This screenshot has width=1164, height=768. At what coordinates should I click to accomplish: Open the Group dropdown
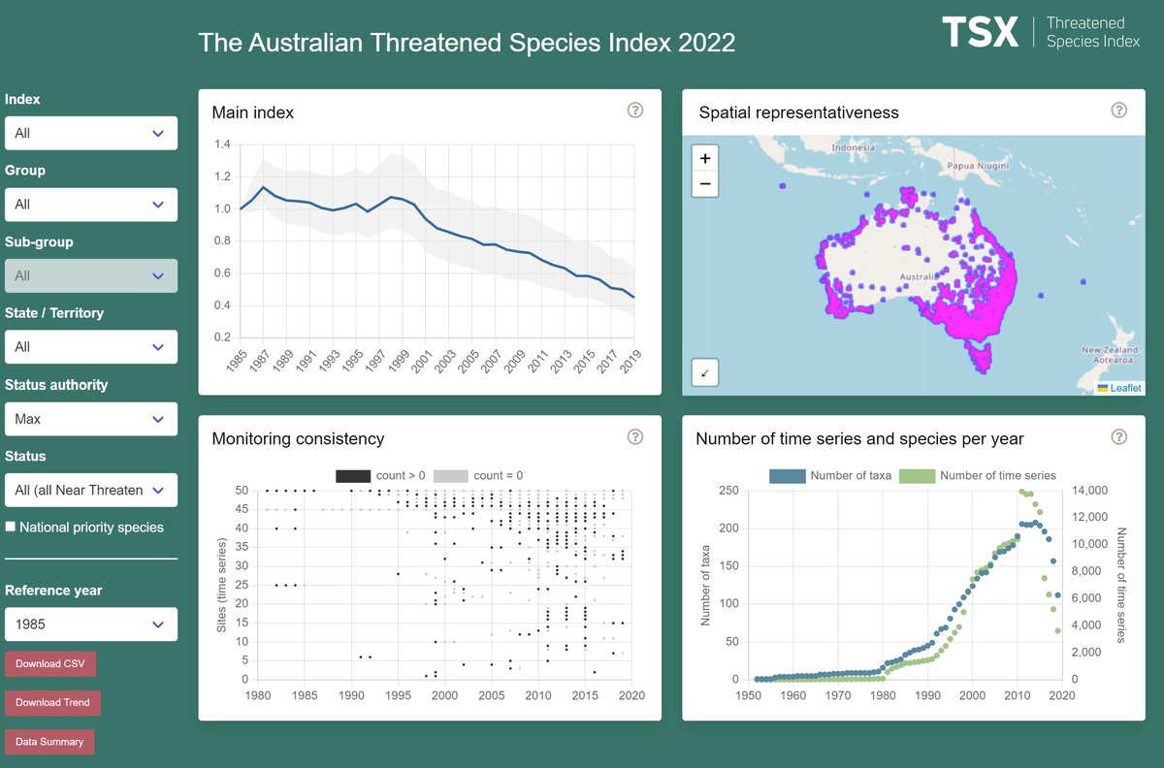point(91,205)
